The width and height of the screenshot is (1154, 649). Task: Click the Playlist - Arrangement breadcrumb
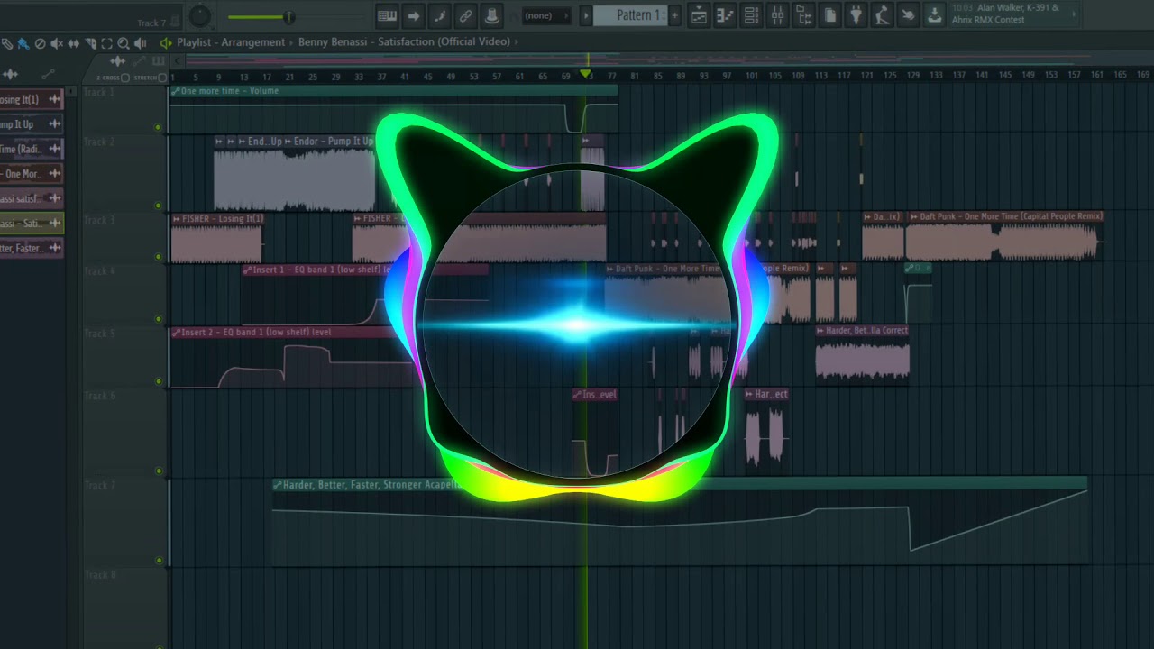231,42
